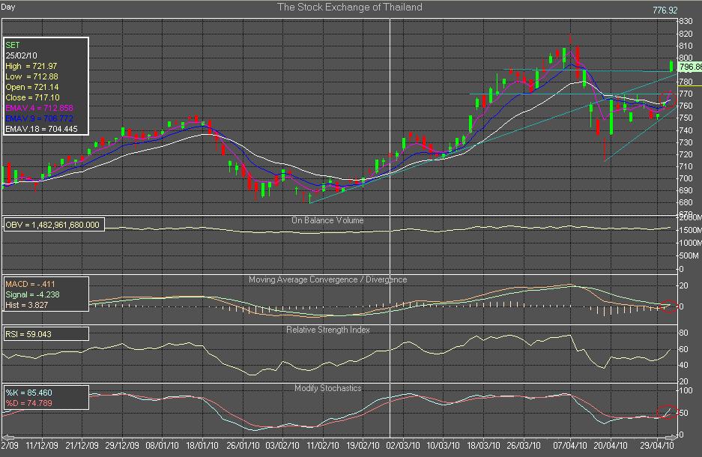
Task: Click the %K = 85.460 readout
Action: click(29, 393)
